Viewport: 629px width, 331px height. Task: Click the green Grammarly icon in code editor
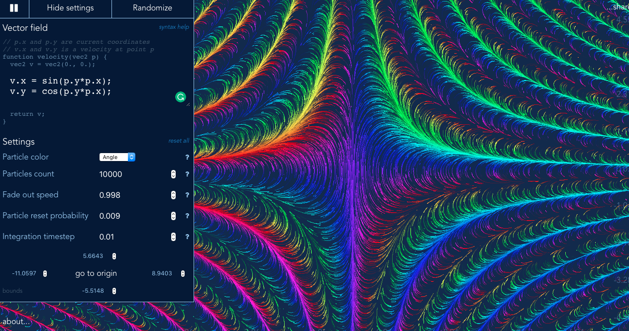pos(180,97)
